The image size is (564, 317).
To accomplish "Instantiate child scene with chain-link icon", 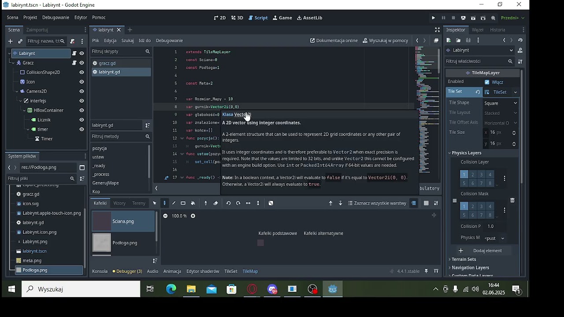I will pyautogui.click(x=20, y=41).
